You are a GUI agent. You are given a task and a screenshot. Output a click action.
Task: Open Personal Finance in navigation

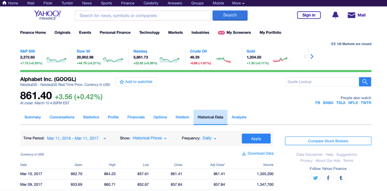[115, 32]
